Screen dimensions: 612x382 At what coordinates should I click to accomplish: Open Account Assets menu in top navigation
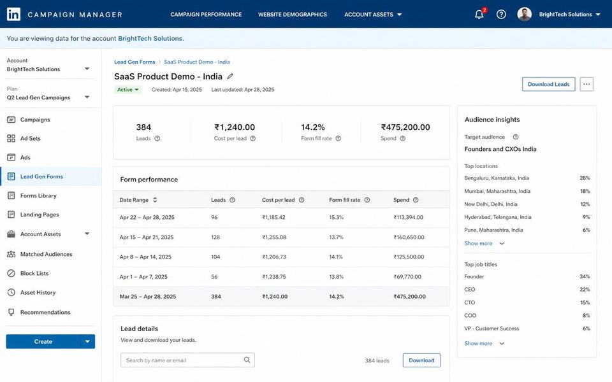point(373,15)
